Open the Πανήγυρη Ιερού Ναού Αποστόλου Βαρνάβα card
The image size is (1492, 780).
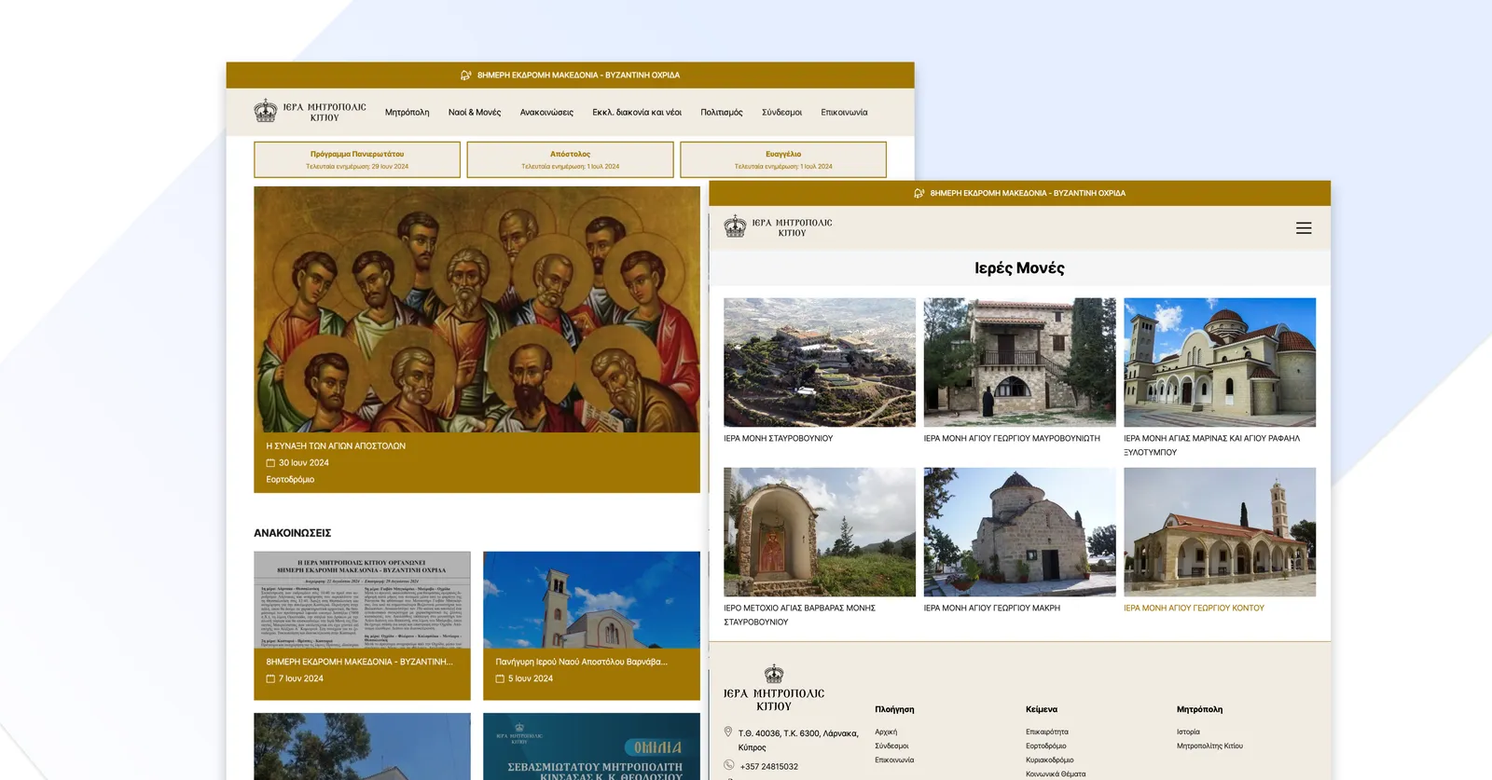tap(591, 625)
